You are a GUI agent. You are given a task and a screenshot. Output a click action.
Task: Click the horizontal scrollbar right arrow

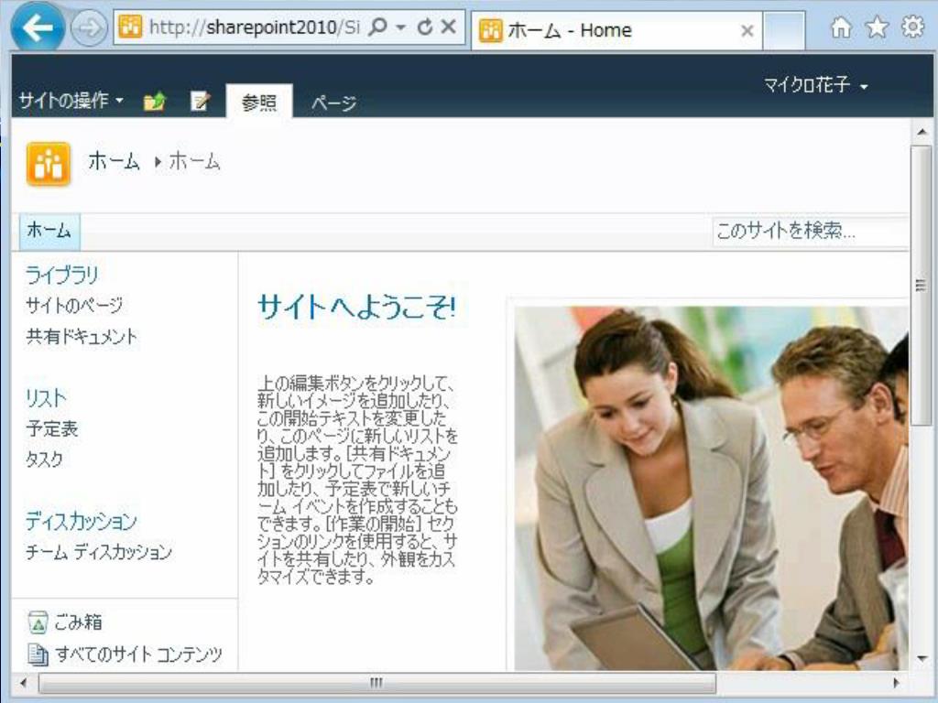(896, 682)
